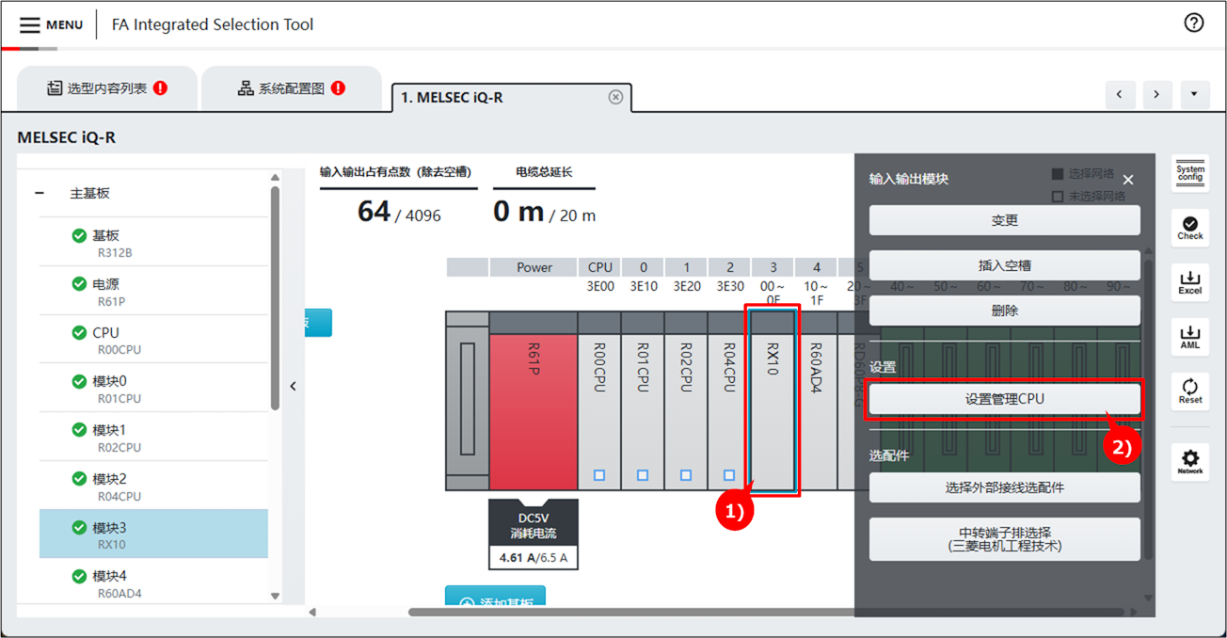This screenshot has height=638, width=1227.
Task: Toggle the checkbox under the R04CPU module
Action: [x=729, y=475]
